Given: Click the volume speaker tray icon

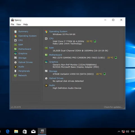Looking at the screenshot, I should [127, 132].
